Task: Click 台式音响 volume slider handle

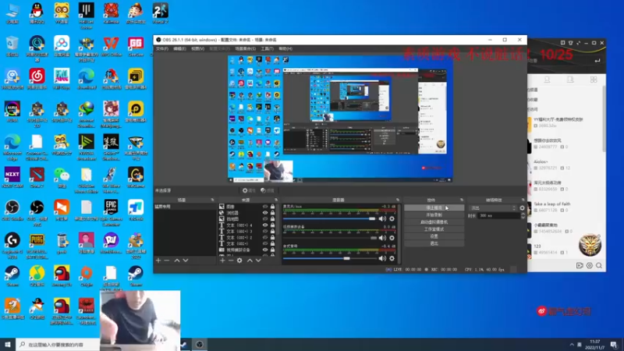Action: click(x=346, y=258)
